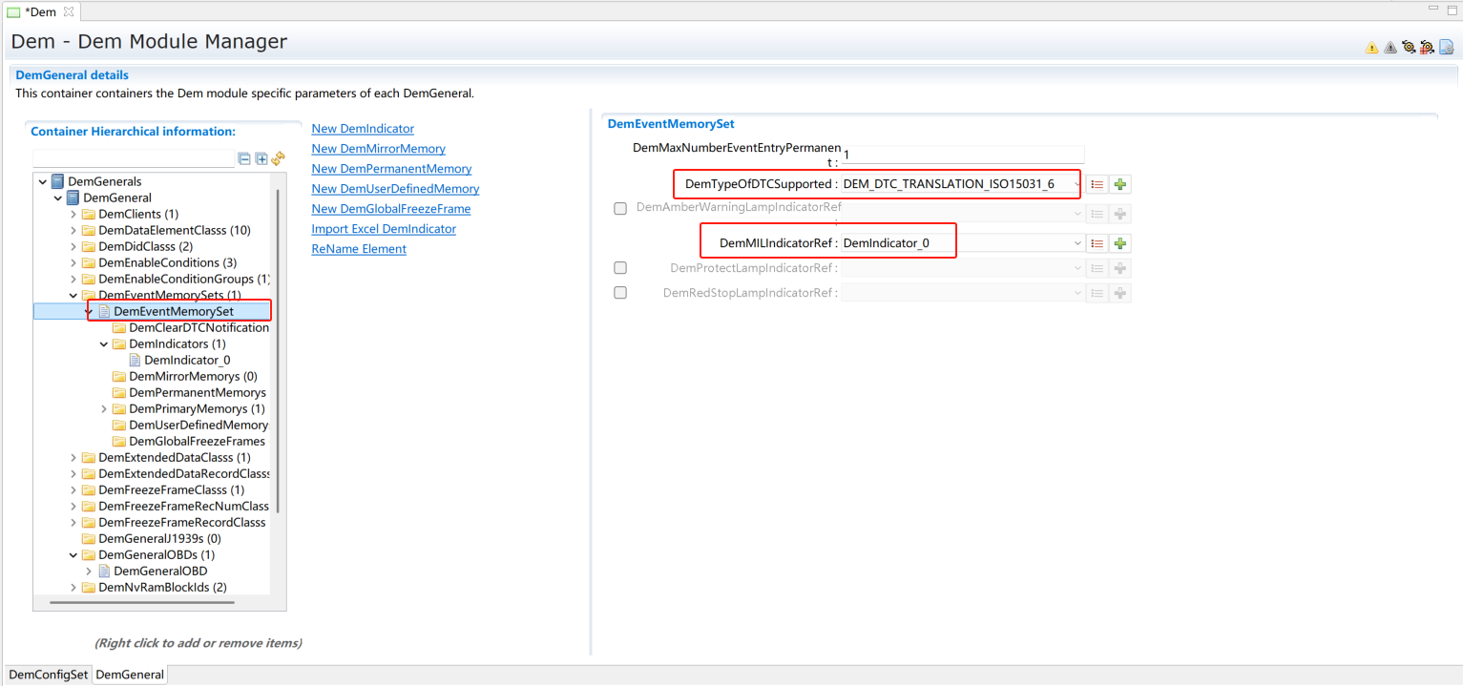Click the collapse all tree icon
The image size is (1463, 686).
coord(244,159)
